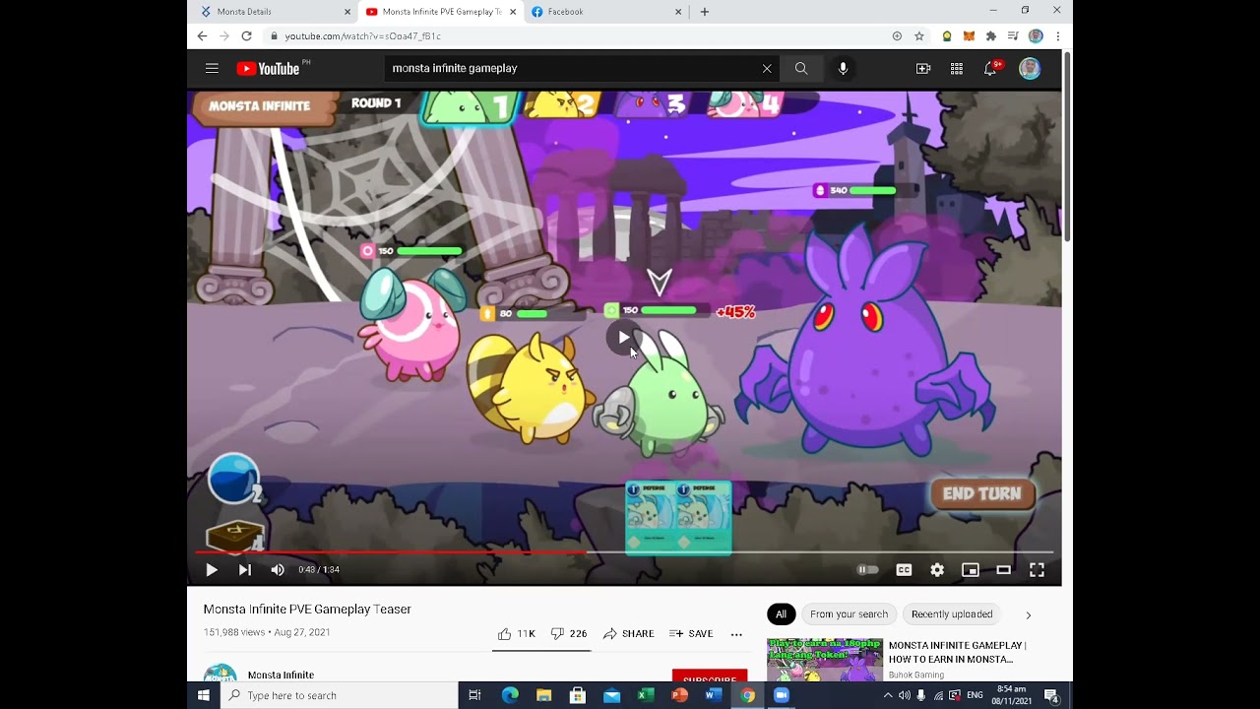This screenshot has height=709, width=1260.
Task: Skip to the next video
Action: tap(245, 569)
